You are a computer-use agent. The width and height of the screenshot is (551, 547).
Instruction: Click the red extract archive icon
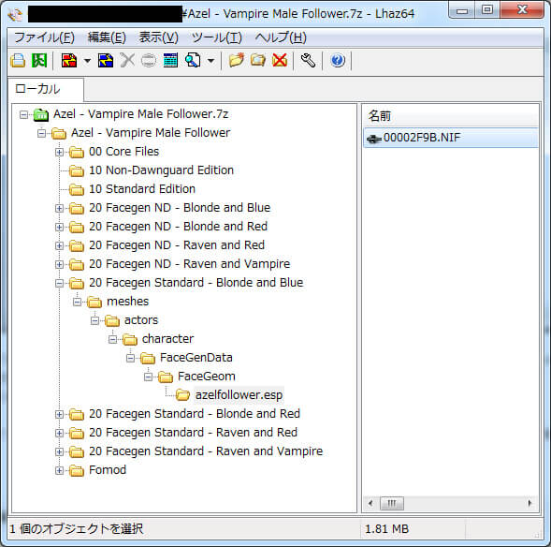click(69, 61)
